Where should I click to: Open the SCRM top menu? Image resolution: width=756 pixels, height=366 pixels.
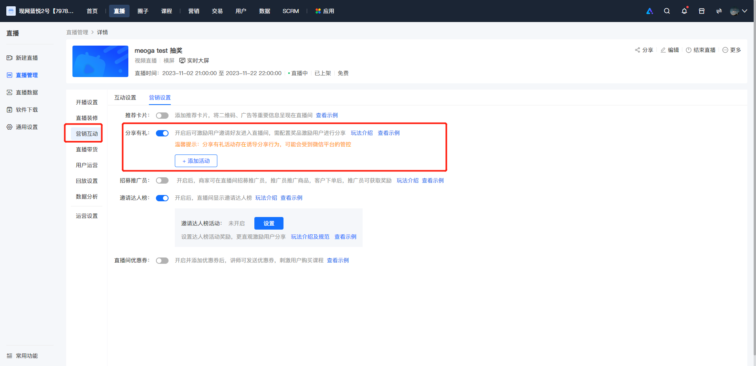291,11
